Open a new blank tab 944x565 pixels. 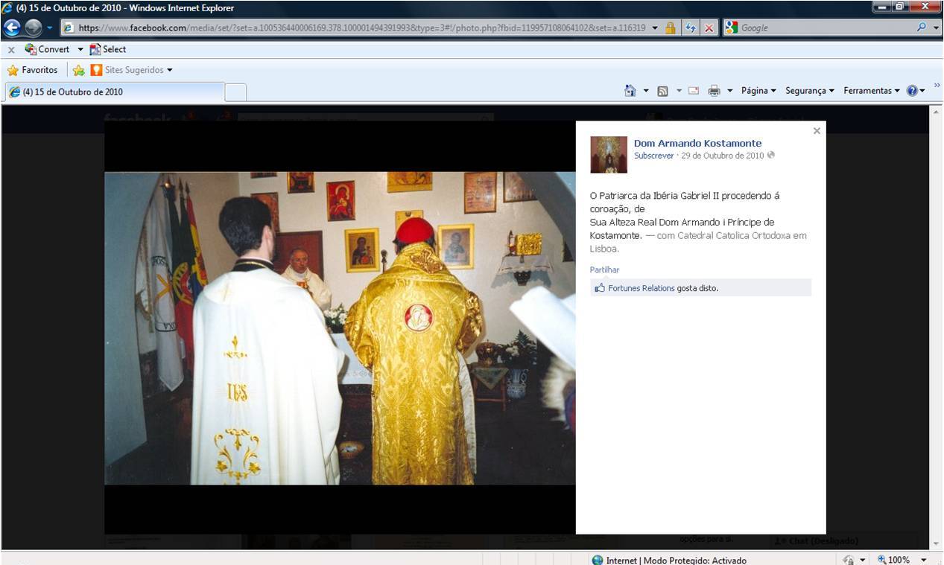(x=235, y=92)
